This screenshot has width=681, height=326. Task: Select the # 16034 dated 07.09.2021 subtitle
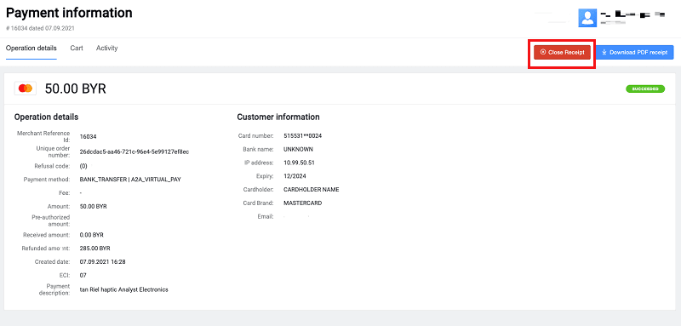click(x=40, y=28)
